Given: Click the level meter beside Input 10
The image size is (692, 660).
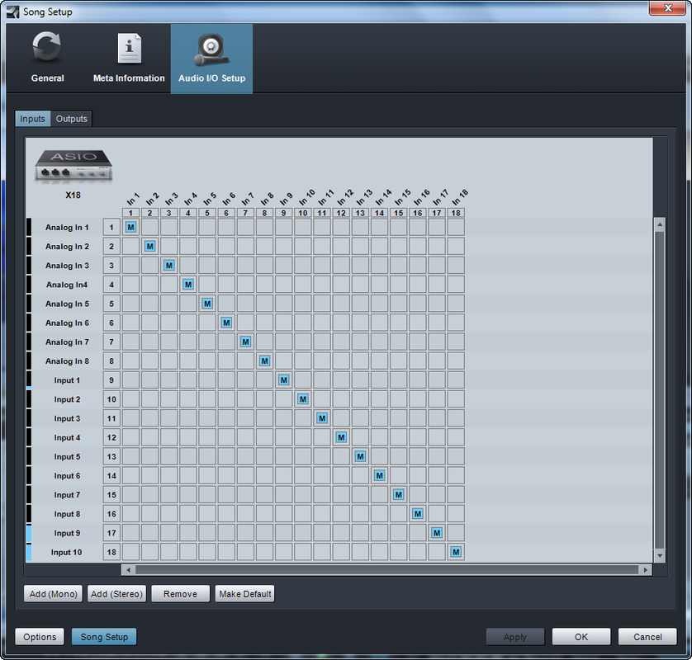Looking at the screenshot, I should click(x=29, y=552).
